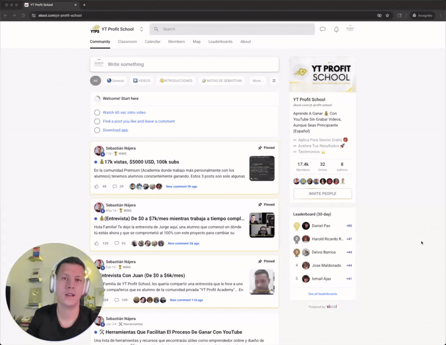Open comments on Entrevista $7k/mes post
Screen dimensions: 446x345
[117, 244]
